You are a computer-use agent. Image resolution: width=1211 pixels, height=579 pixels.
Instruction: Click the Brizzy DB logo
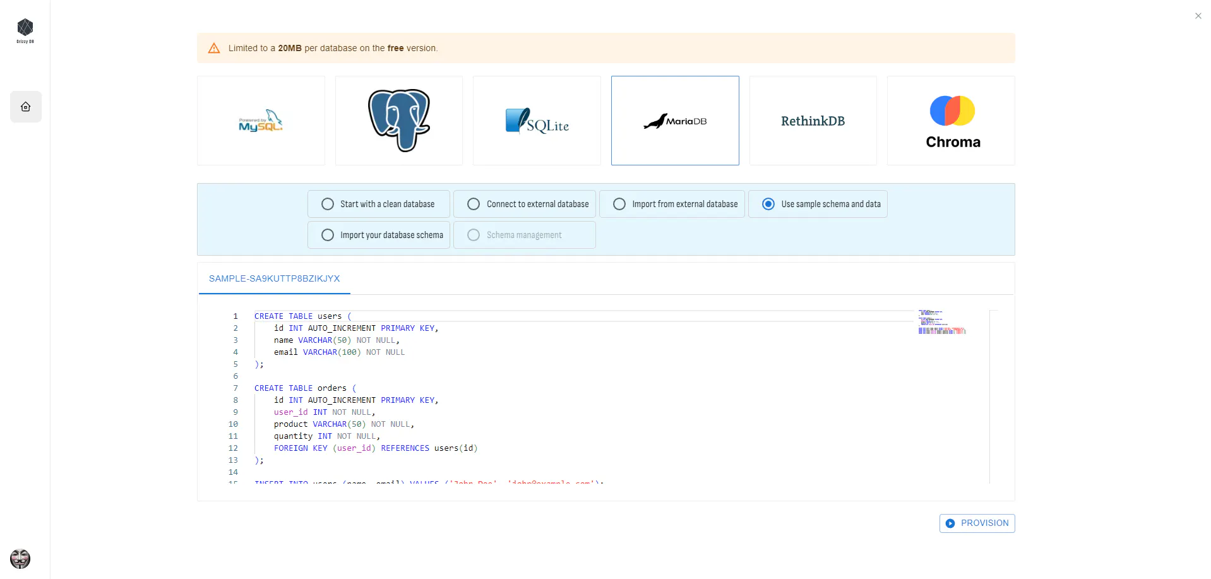[x=25, y=31]
